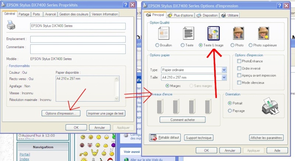Choose Texte radio button
The width and height of the screenshot is (295, 161).
point(183,45)
